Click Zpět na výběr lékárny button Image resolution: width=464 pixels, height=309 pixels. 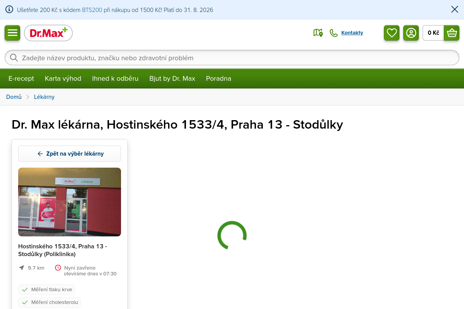pyautogui.click(x=70, y=154)
